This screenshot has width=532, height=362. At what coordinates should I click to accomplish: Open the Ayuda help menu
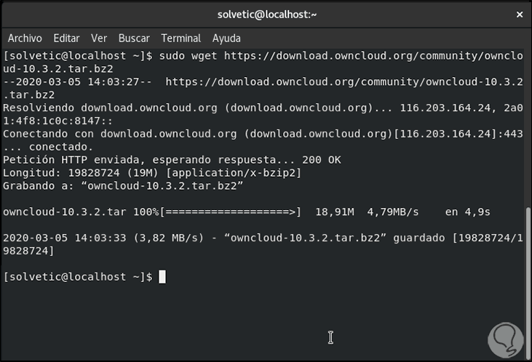point(226,38)
